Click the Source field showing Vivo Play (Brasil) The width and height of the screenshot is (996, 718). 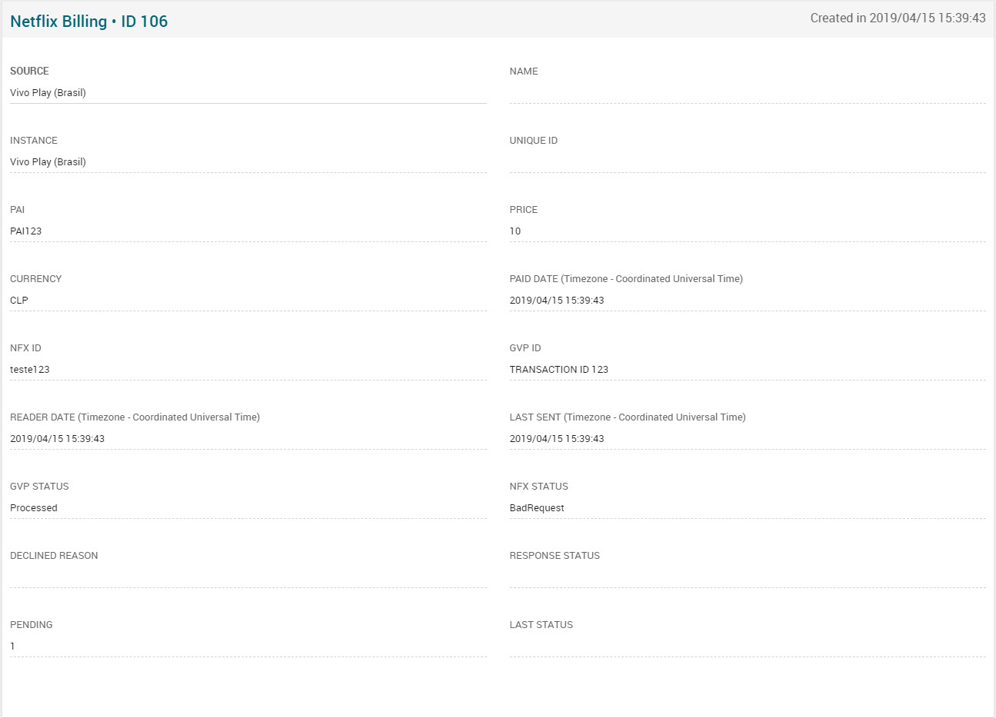click(248, 93)
